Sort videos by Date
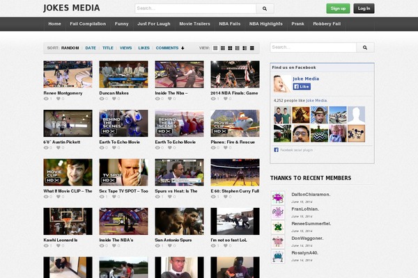Viewport: 418px width, 278px height. click(x=91, y=48)
